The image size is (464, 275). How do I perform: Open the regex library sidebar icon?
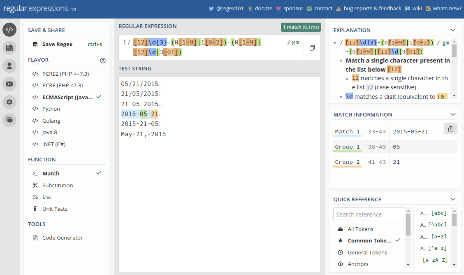pos(9,48)
